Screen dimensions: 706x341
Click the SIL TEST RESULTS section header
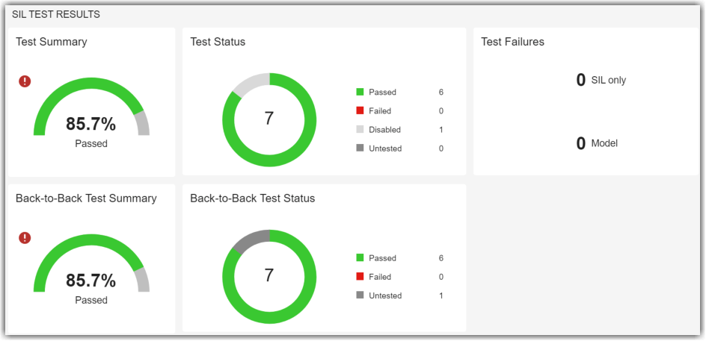[56, 14]
